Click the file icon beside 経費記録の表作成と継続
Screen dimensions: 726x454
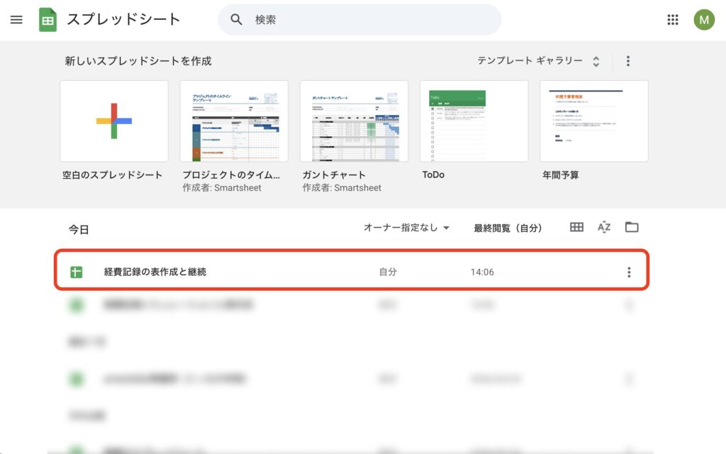pyautogui.click(x=77, y=272)
